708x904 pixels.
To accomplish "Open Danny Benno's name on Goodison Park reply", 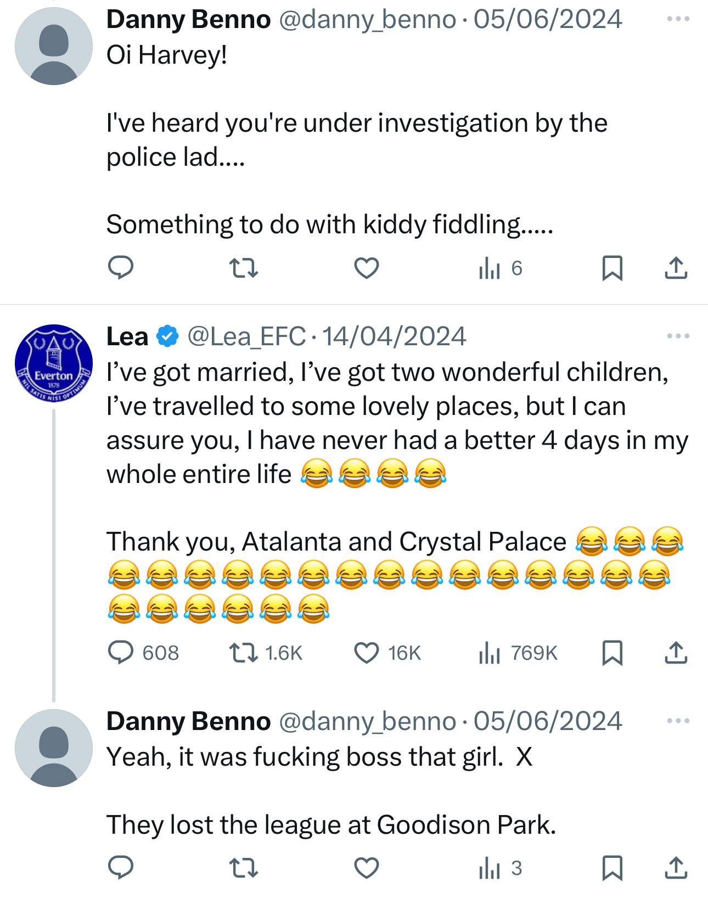I will [188, 721].
